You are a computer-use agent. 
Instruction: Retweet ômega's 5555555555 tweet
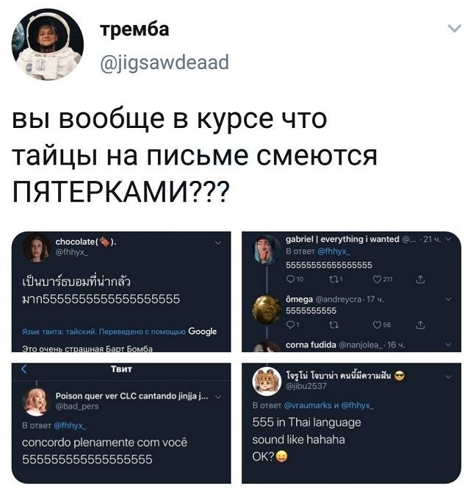[x=333, y=325]
